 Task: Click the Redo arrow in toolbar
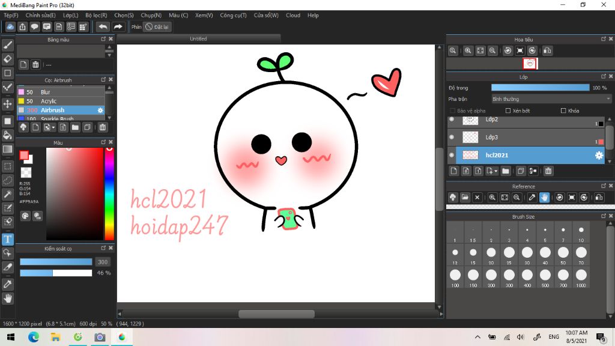pos(118,26)
